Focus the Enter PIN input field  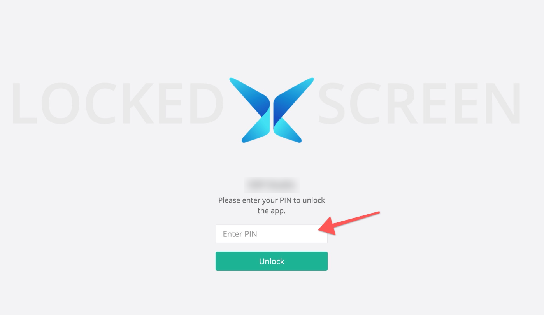click(272, 234)
